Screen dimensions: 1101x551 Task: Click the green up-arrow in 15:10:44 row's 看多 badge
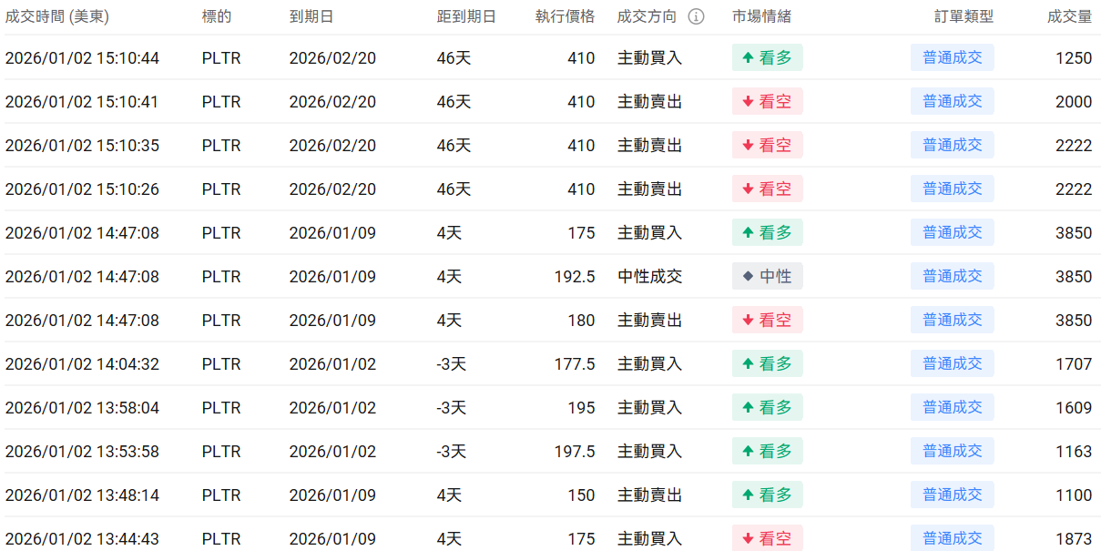[748, 58]
